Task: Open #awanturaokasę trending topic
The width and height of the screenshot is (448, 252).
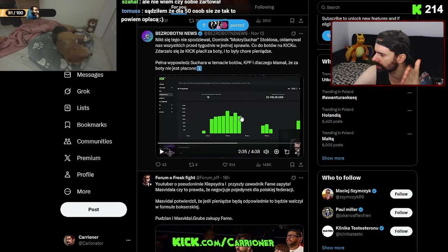Action: click(x=339, y=98)
